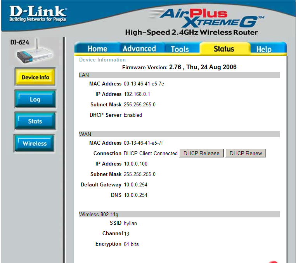Click the Device Information heading
This screenshot has height=263, width=296.
point(102,60)
